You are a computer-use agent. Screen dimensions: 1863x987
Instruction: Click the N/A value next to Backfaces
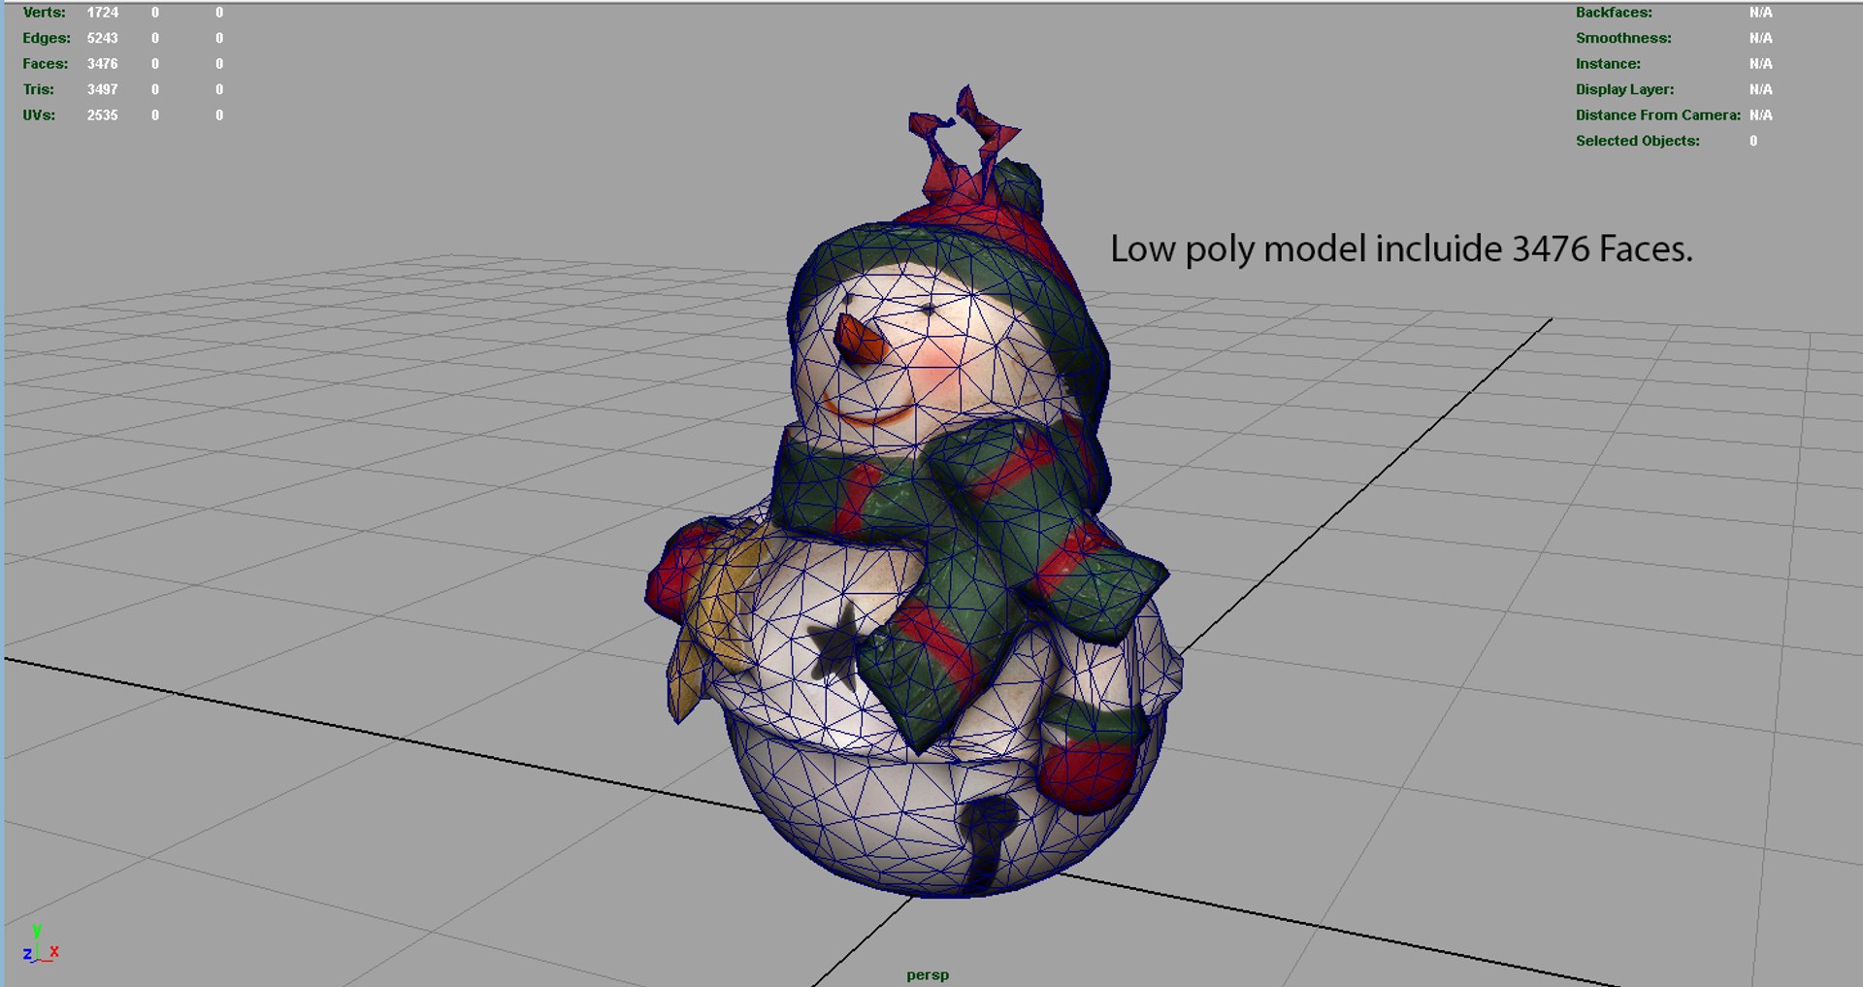[1760, 13]
